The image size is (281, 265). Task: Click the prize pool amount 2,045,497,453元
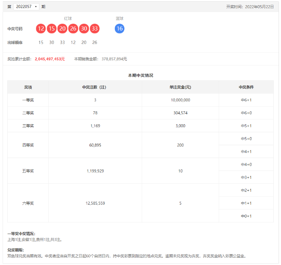point(50,59)
